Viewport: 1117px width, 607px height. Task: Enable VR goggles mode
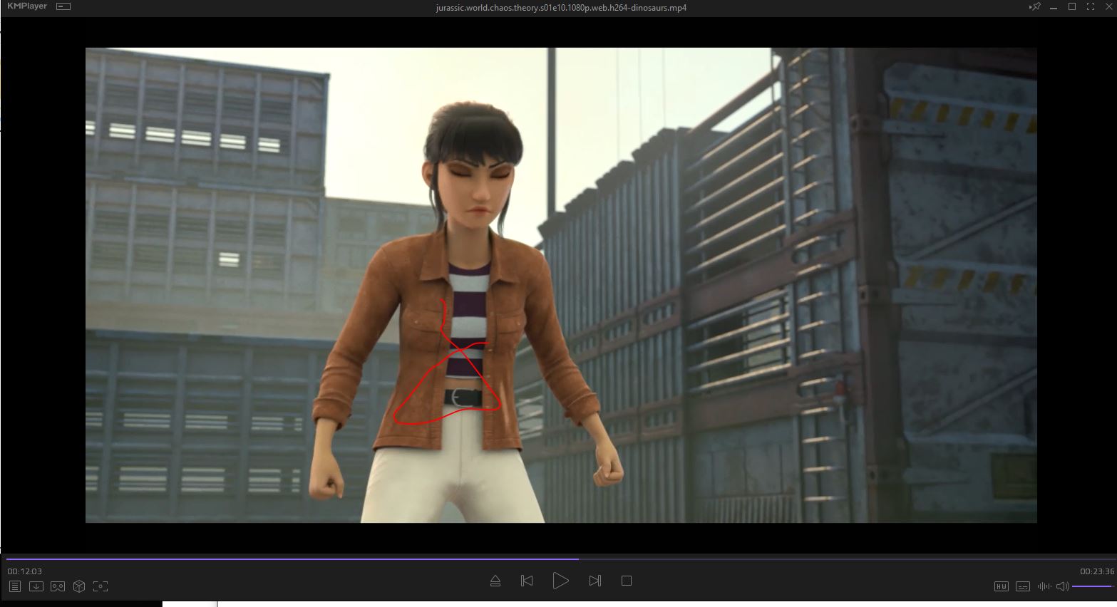tap(58, 586)
